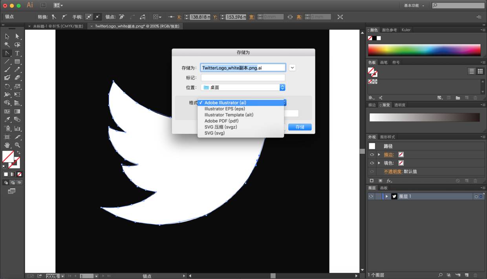
Task: Expand the 描边 attribute arrow
Action: [379, 154]
